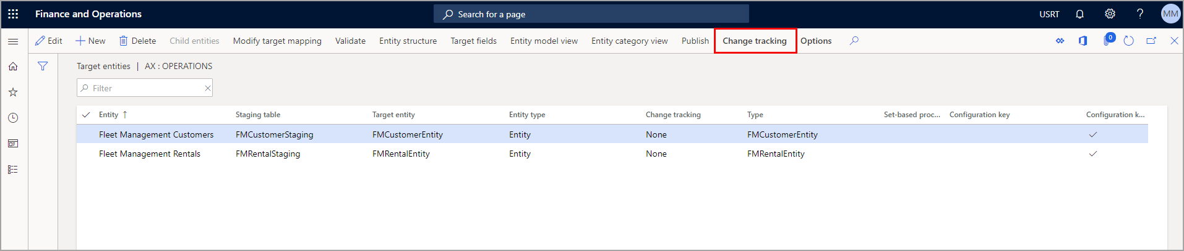
Task: Open Target entity column header menu
Action: (x=393, y=115)
